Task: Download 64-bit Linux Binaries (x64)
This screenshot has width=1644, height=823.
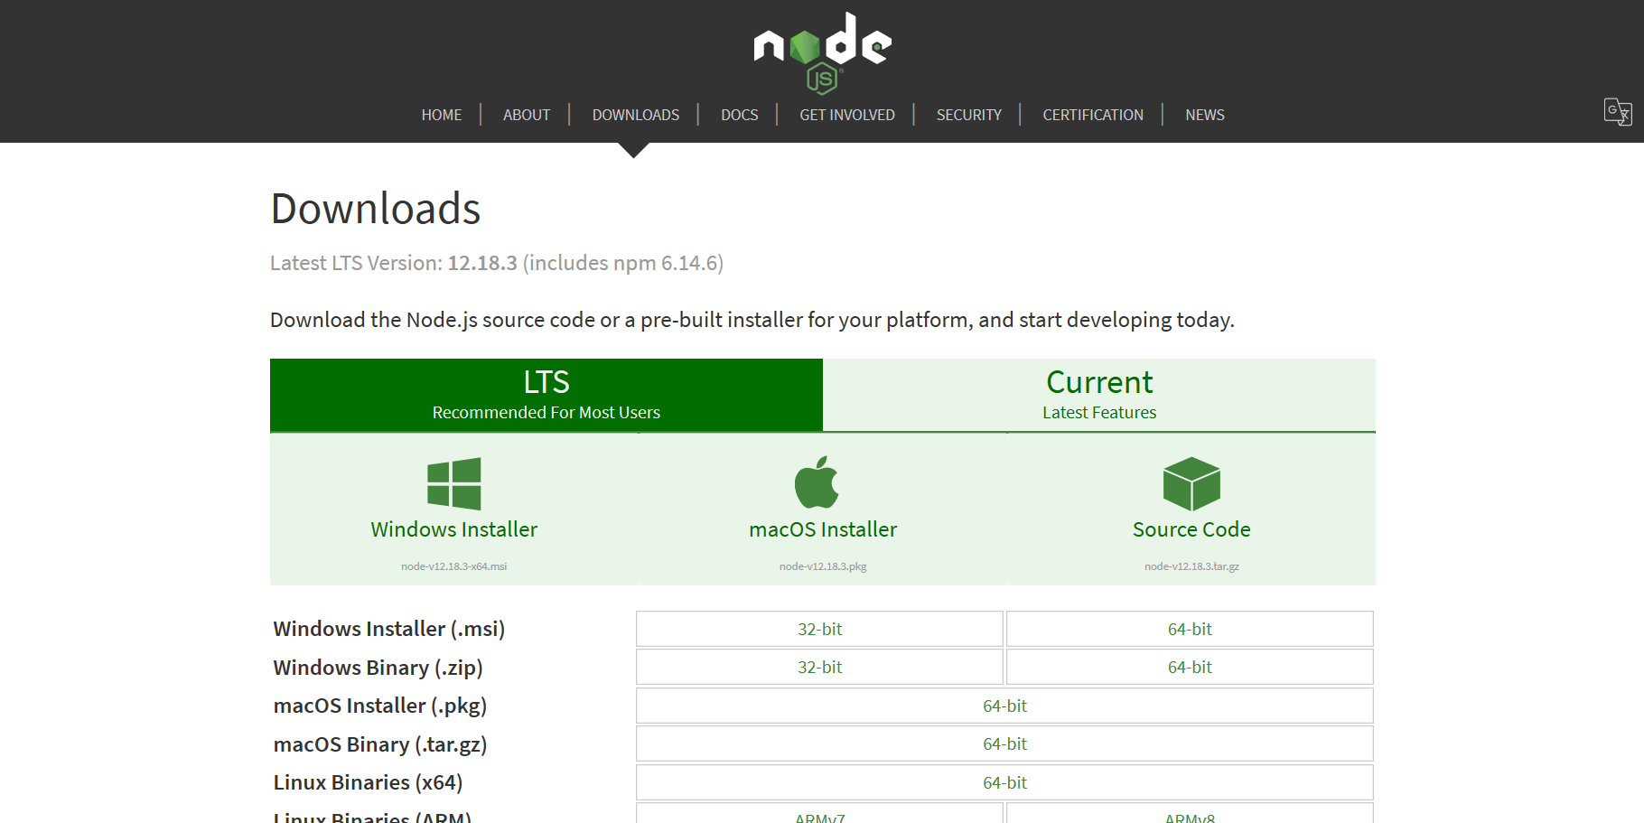Action: (1004, 782)
